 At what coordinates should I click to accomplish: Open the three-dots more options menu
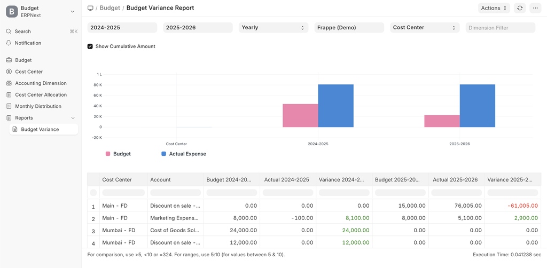(535, 8)
